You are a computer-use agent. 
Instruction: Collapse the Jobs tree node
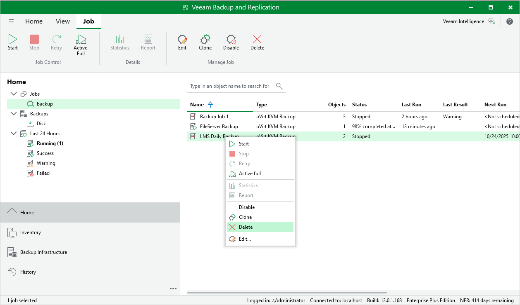(14, 94)
